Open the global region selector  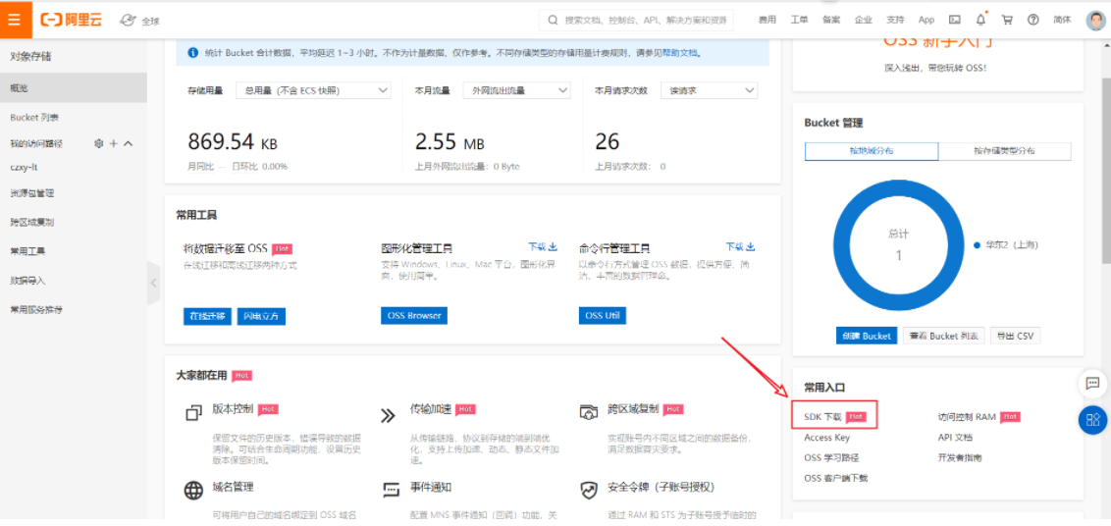pos(139,21)
